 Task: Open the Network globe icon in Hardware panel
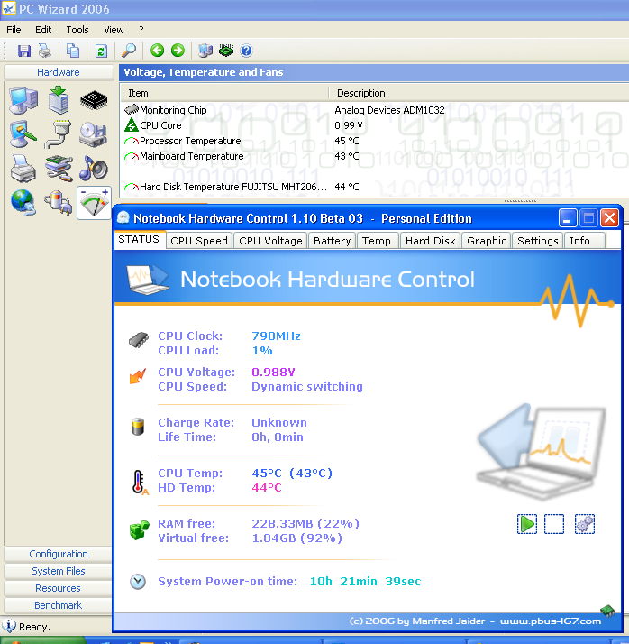(23, 202)
